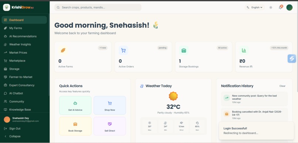This screenshot has width=298, height=143.
Task: Click the Storage Bookings warehouse icon
Action: point(184,50)
